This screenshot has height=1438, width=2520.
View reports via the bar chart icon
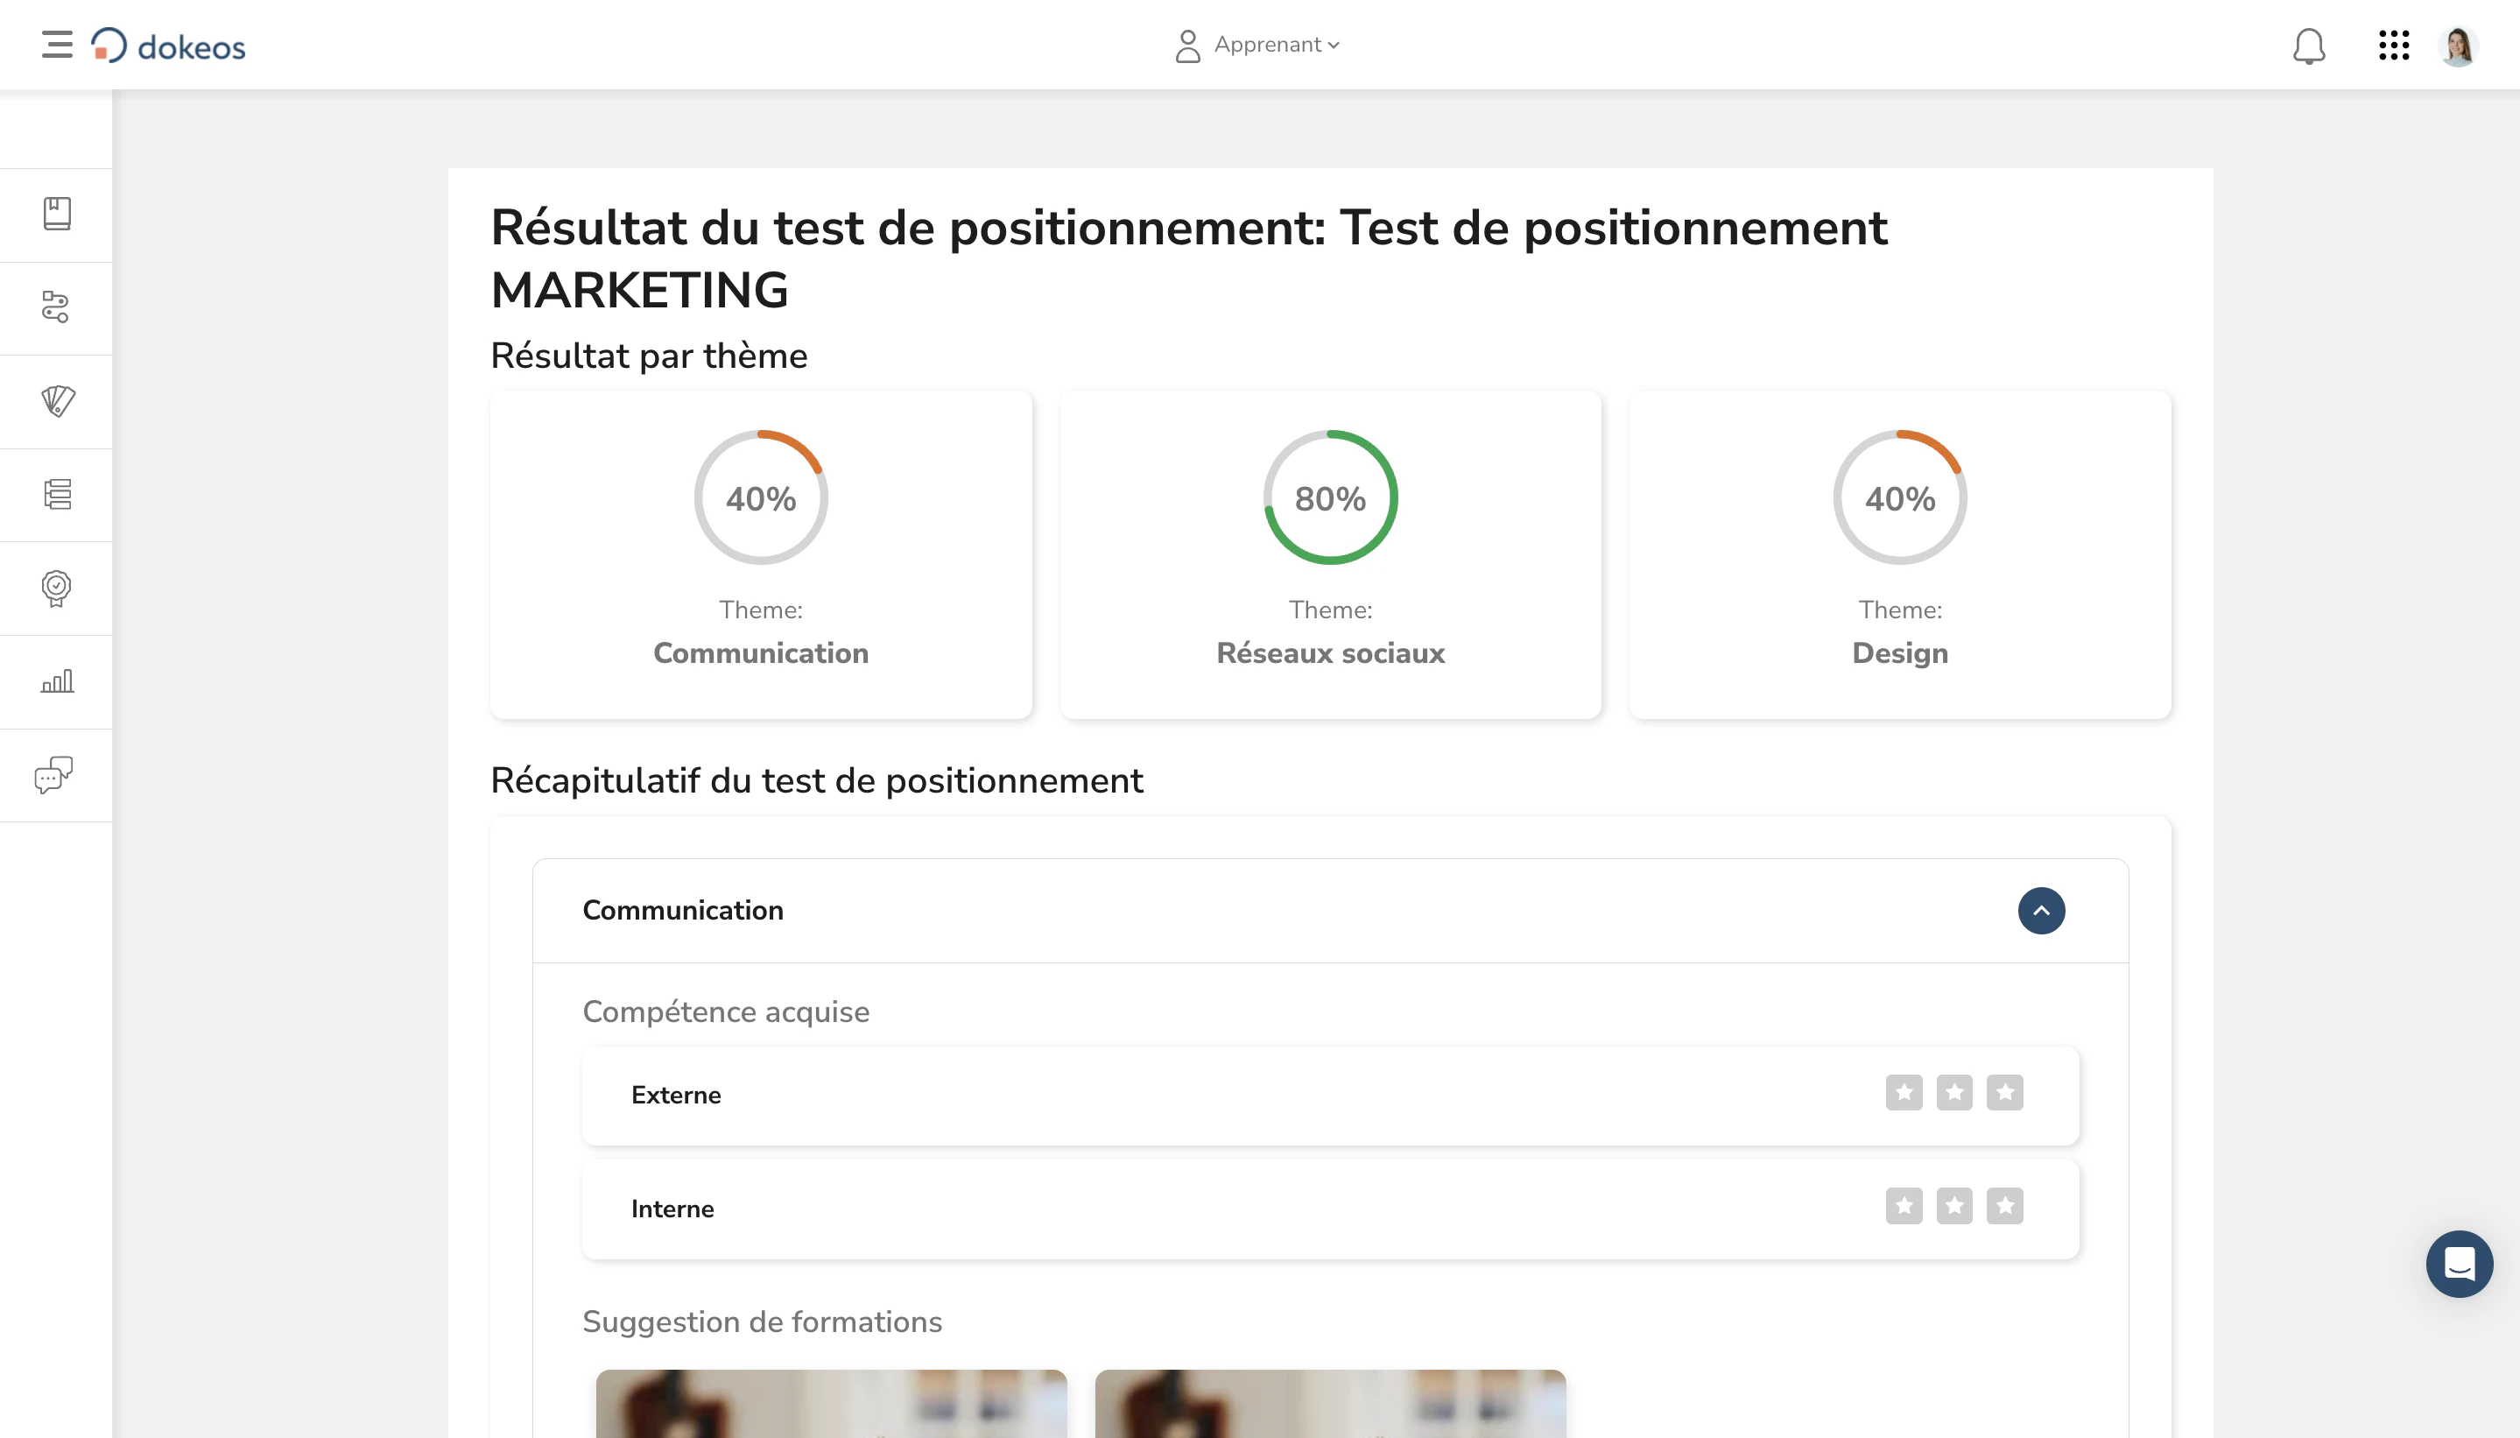55,680
